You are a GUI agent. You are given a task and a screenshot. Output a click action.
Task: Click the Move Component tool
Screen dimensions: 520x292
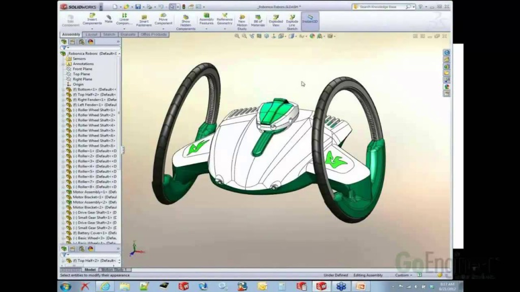164,20
